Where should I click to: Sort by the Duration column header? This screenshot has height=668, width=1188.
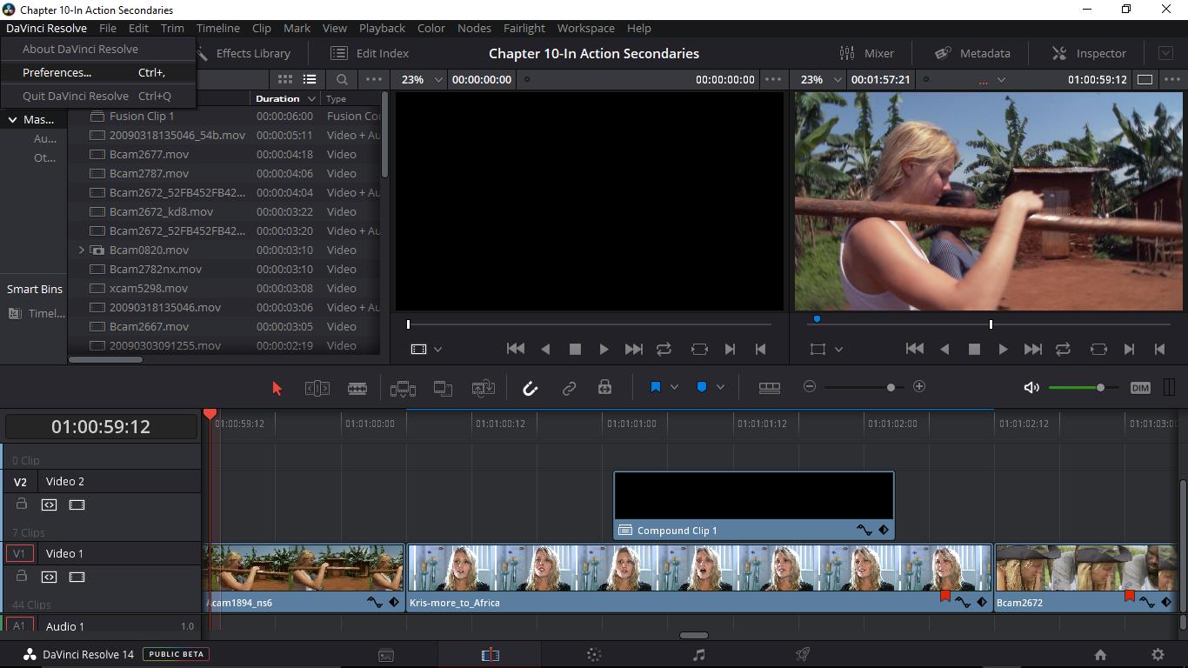click(285, 98)
